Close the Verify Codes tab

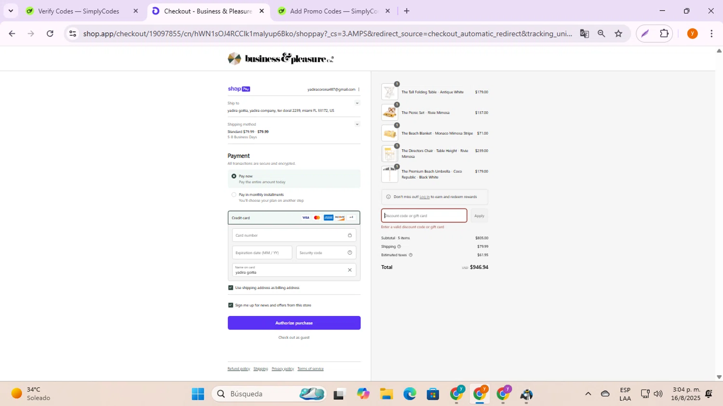point(135,11)
